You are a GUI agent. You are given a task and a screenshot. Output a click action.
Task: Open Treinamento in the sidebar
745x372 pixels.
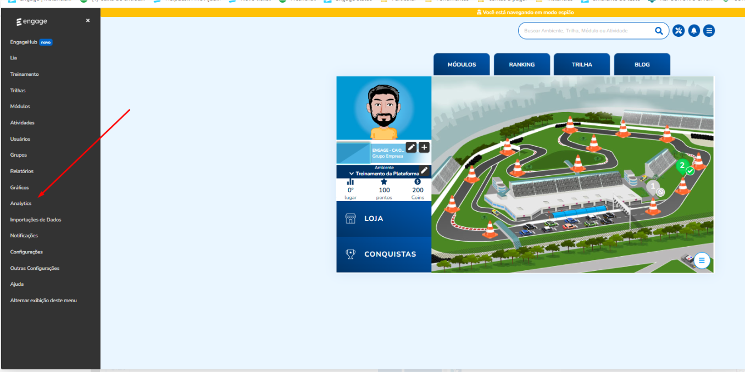tap(25, 74)
